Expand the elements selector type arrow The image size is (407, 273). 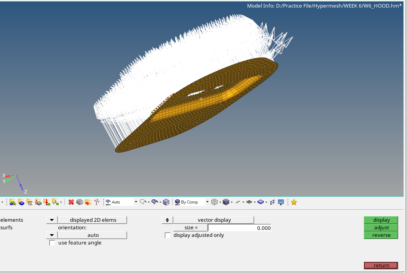(52, 220)
